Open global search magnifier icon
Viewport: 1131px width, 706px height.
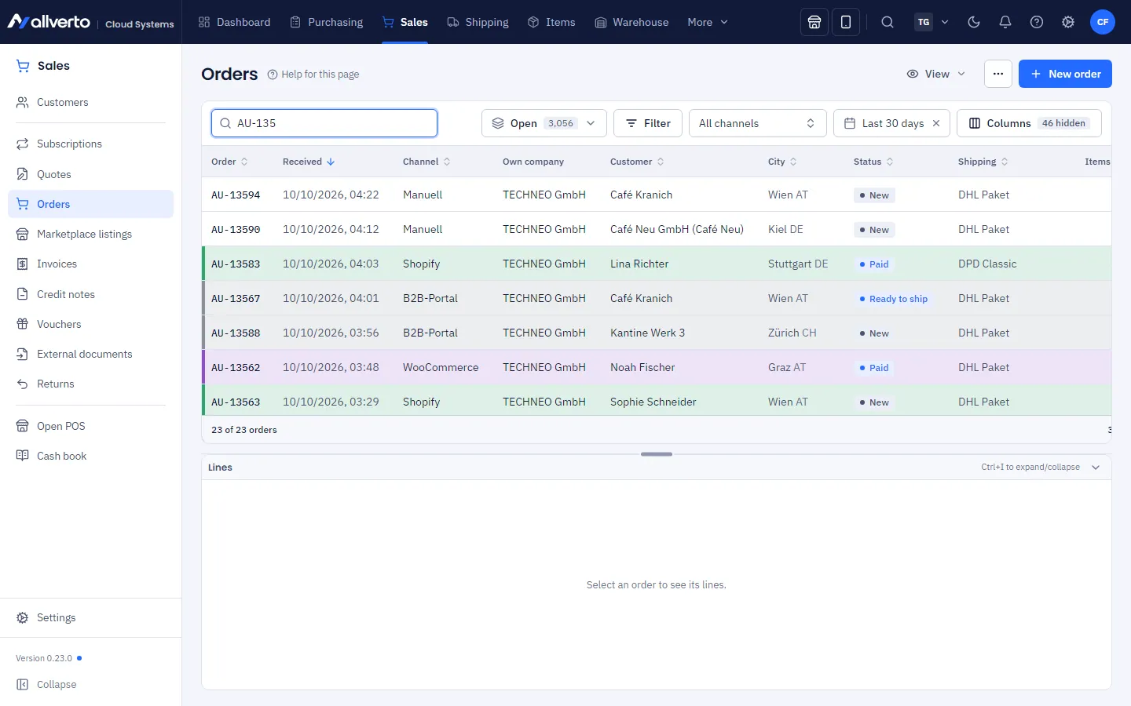coord(888,22)
